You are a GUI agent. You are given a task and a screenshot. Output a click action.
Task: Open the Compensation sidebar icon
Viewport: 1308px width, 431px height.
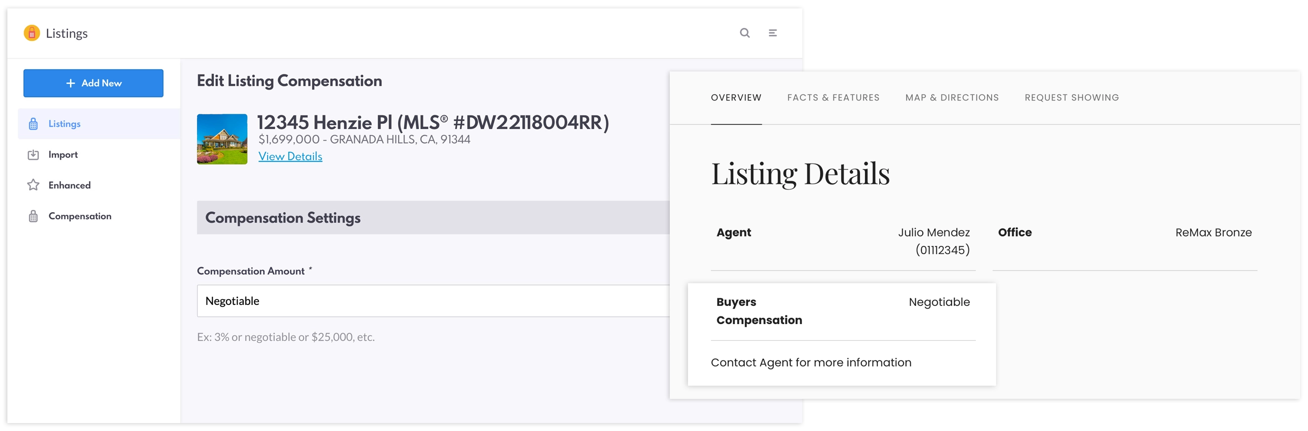click(x=33, y=216)
